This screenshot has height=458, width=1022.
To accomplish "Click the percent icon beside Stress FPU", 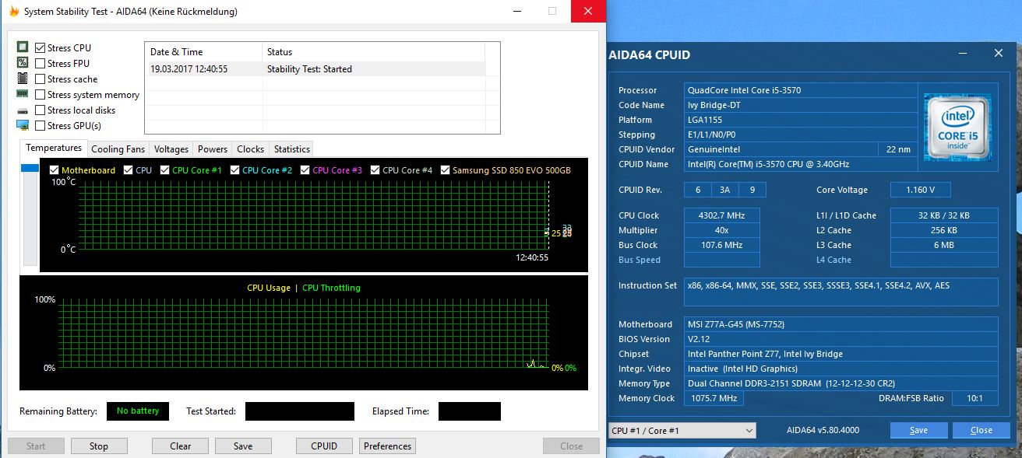I will tap(23, 63).
